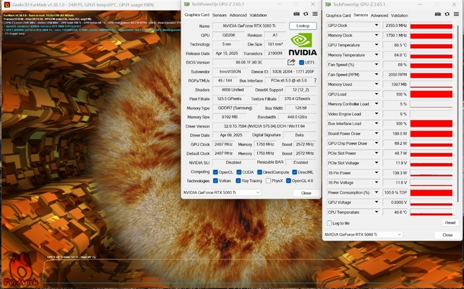Click the Name field showing GeForce RTX 5060 Ti

click(249, 26)
